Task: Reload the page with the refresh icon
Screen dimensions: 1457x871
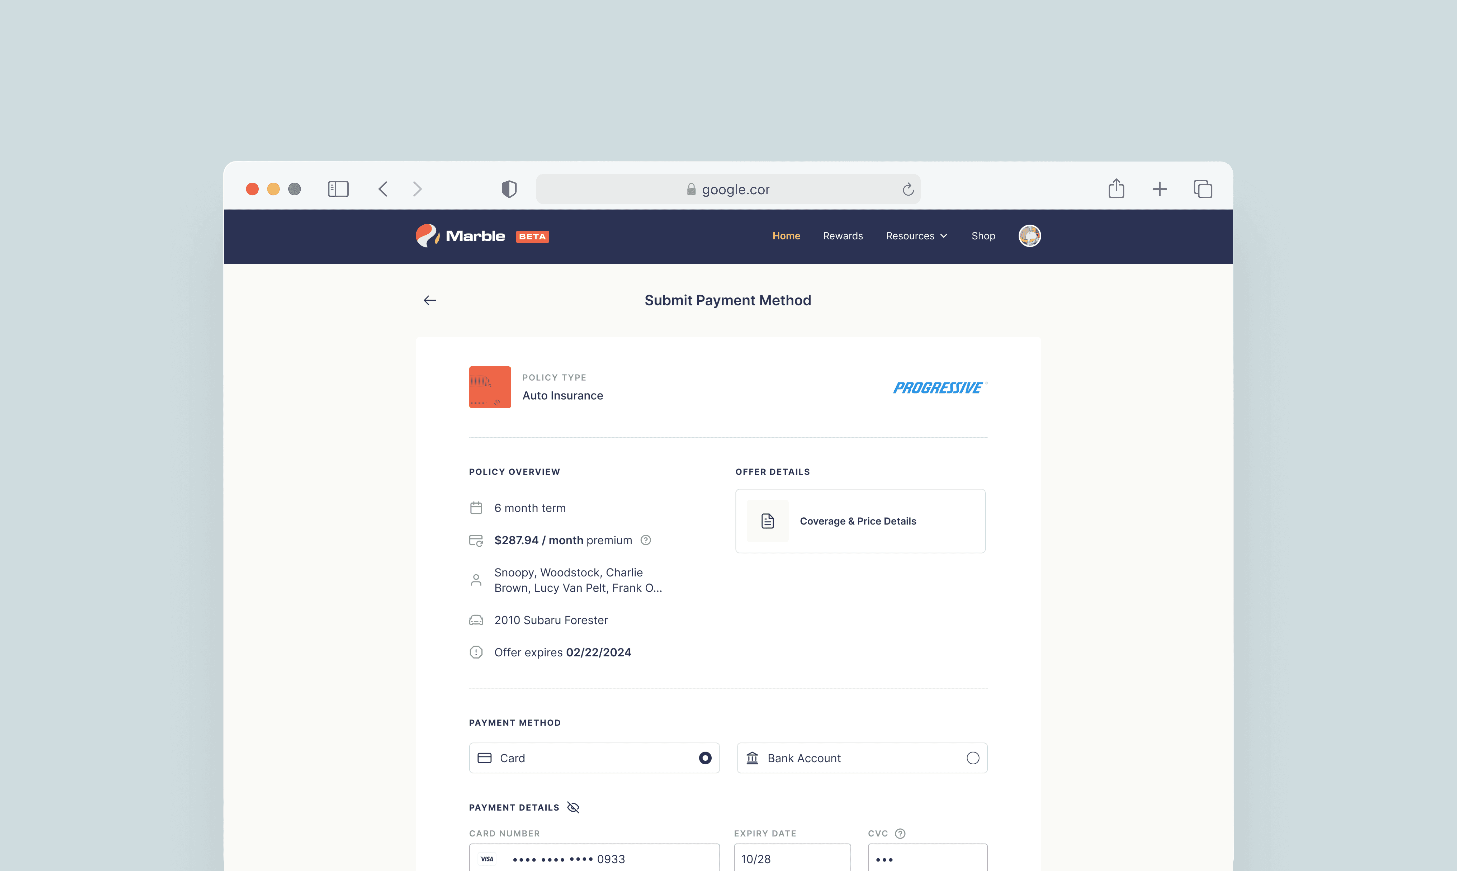Action: [x=908, y=189]
